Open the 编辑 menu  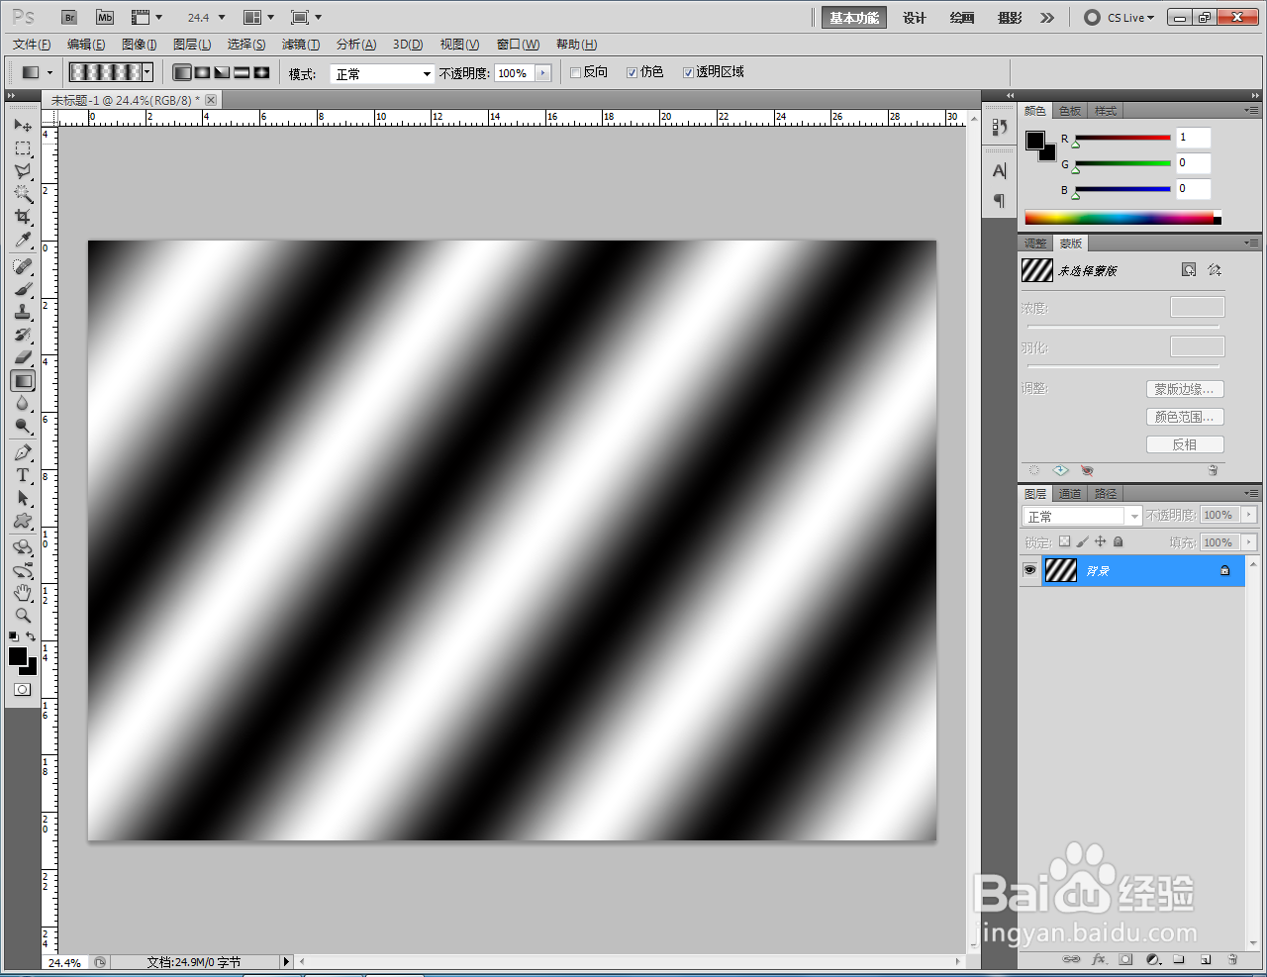(86, 45)
